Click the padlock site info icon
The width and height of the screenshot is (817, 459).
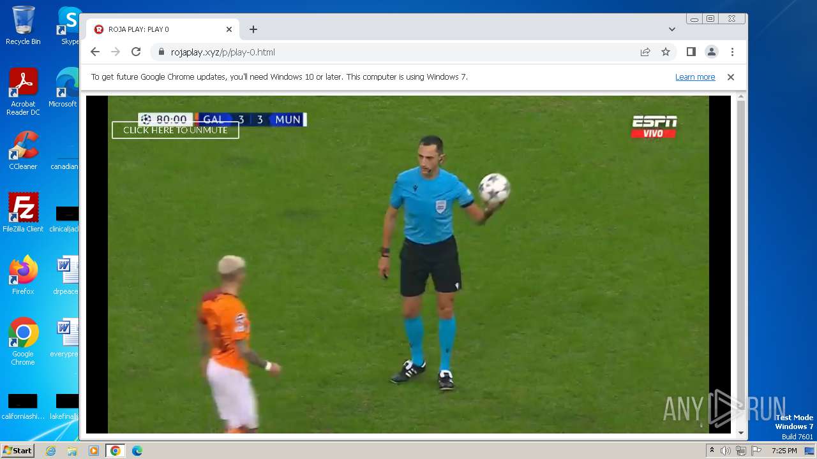(x=161, y=52)
